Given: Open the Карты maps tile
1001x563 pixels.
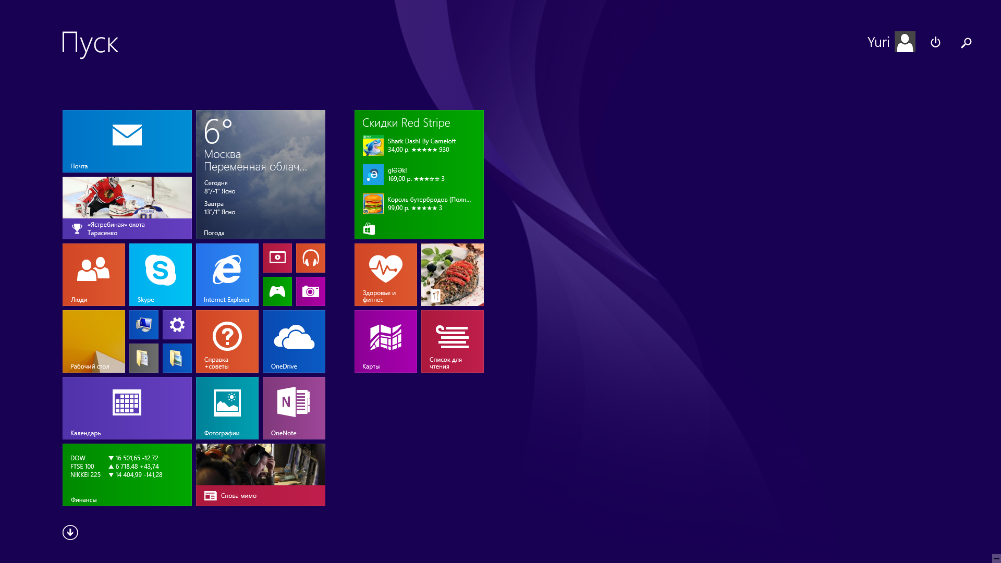Looking at the screenshot, I should pyautogui.click(x=386, y=341).
